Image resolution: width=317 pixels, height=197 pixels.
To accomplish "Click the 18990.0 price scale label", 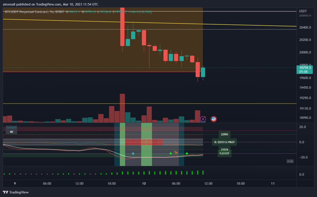I will point(305,118).
